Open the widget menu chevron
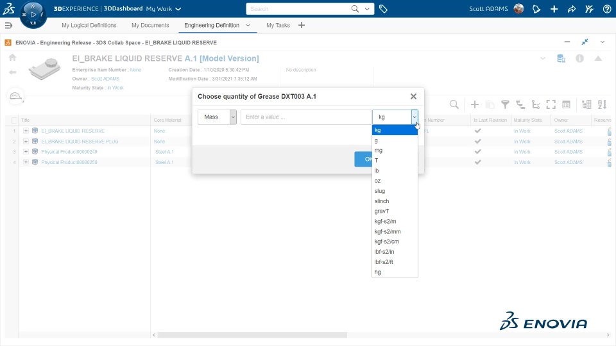 (603, 42)
